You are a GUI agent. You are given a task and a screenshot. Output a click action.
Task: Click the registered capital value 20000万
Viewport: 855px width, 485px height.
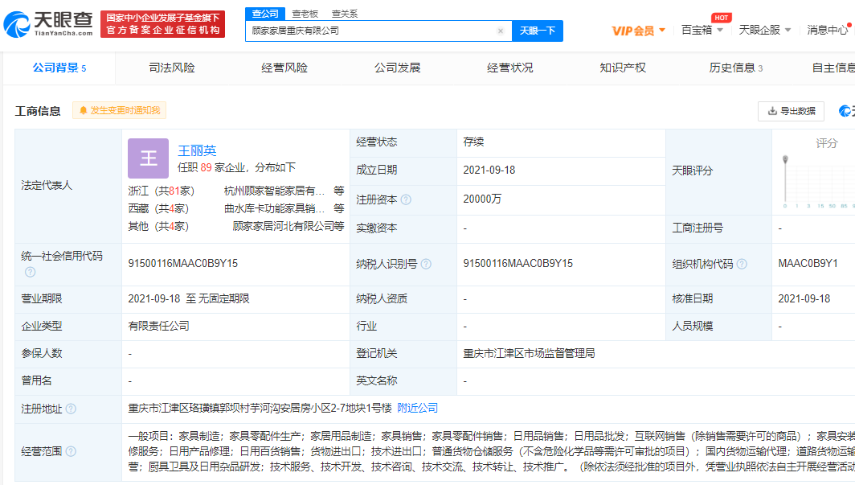click(x=482, y=199)
